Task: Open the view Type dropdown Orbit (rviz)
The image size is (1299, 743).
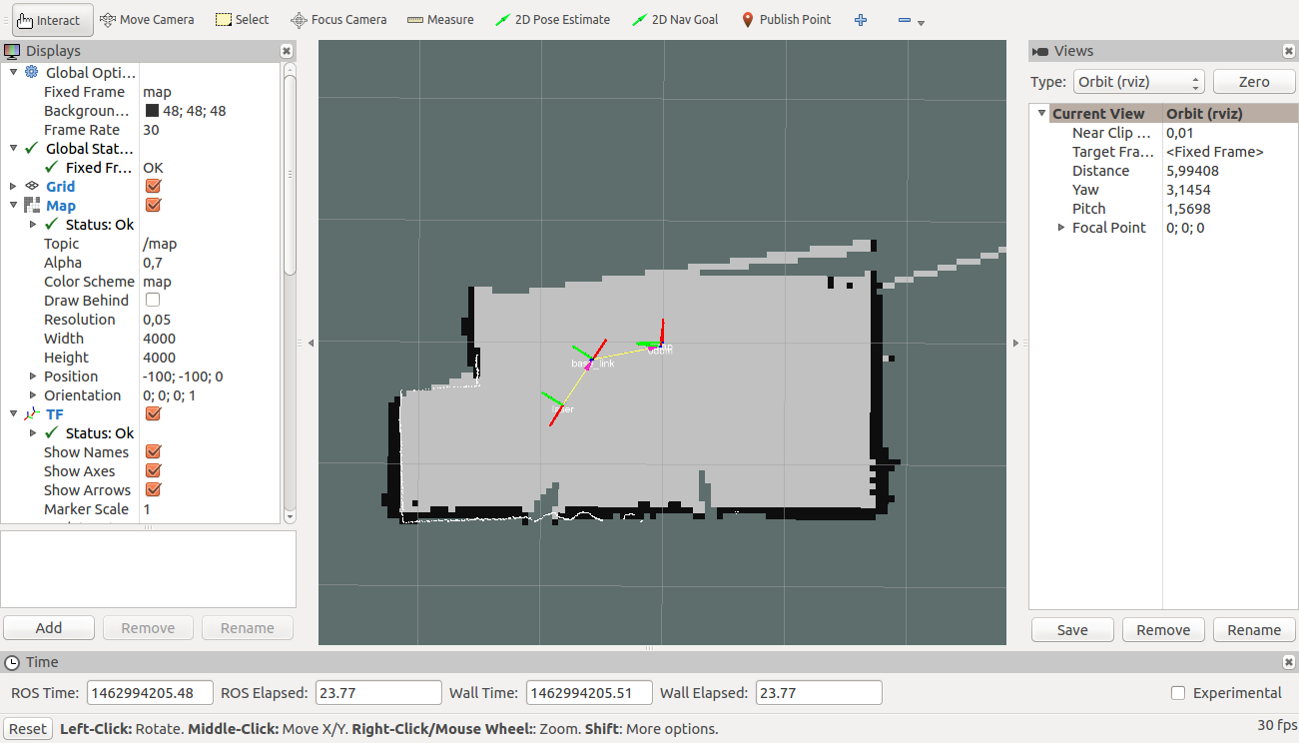Action: point(1139,82)
